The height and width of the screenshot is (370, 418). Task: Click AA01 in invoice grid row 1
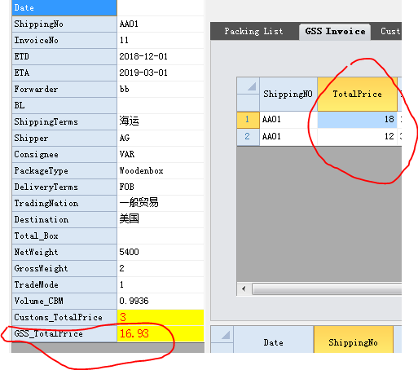(288, 120)
